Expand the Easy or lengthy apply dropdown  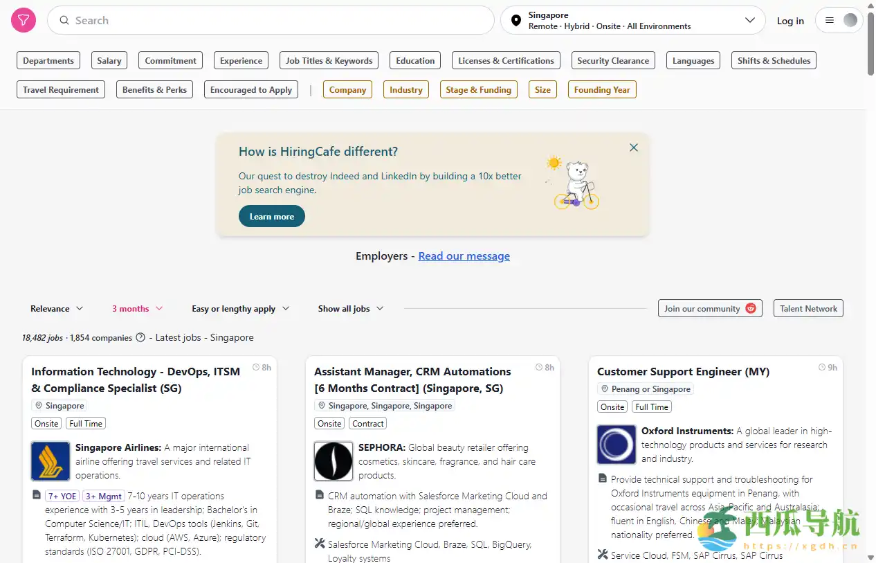240,309
